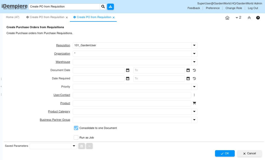Viewport: 265px width, 160px height.
Task: Expand Saved Parameters combo box
Action: pos(74,146)
